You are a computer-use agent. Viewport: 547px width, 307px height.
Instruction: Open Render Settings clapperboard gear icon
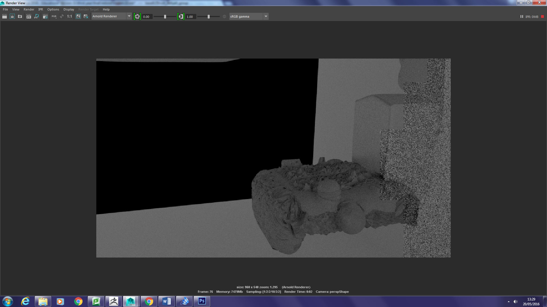(45, 16)
